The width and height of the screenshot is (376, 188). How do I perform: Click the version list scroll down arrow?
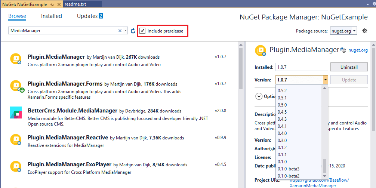click(325, 176)
